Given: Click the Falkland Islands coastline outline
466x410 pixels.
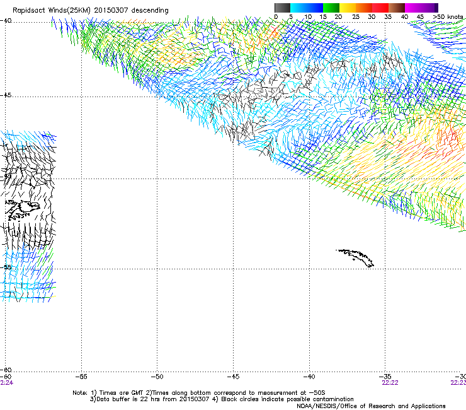Looking at the screenshot, I should [x=22, y=210].
